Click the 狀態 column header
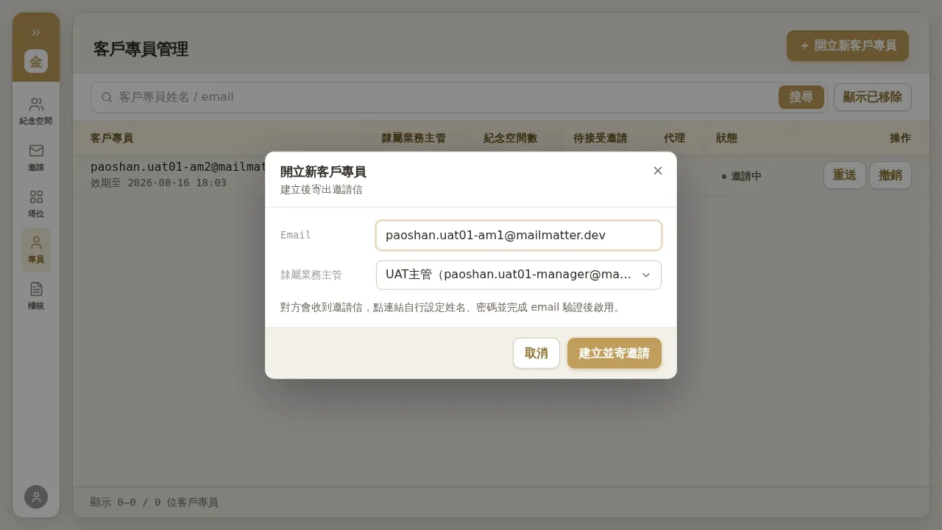This screenshot has width=942, height=530. tap(726, 138)
